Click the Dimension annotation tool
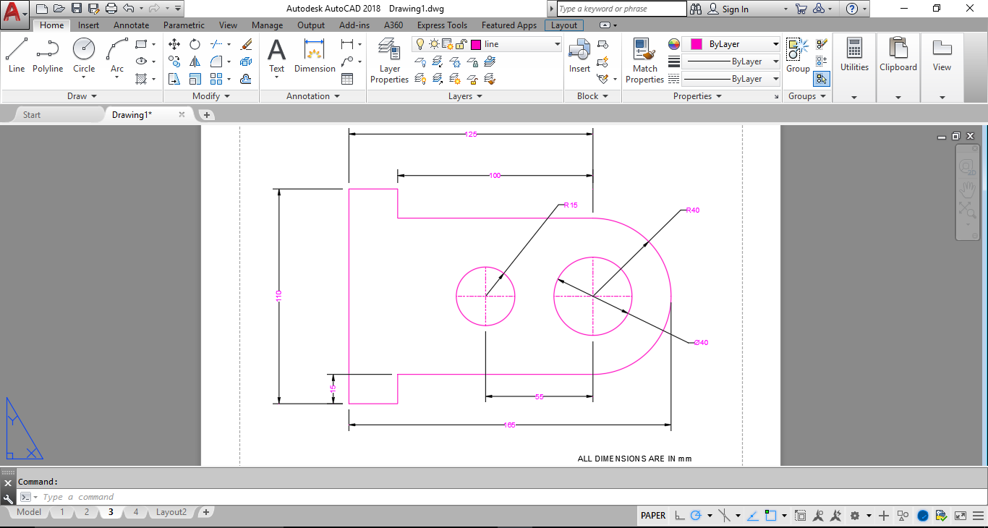 (x=315, y=56)
